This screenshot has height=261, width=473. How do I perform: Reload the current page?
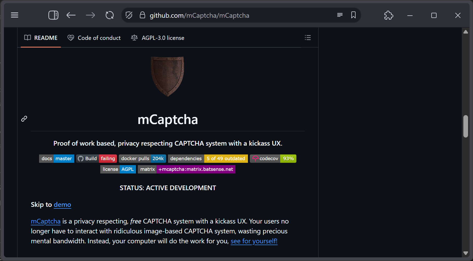(110, 15)
